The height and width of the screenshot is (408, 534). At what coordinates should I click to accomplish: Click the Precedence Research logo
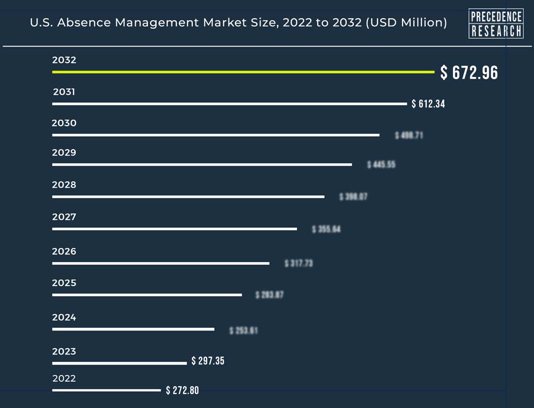pos(496,24)
